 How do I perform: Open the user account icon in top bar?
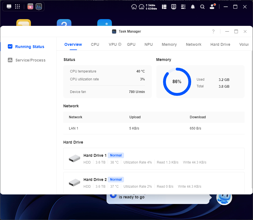coord(212,7)
